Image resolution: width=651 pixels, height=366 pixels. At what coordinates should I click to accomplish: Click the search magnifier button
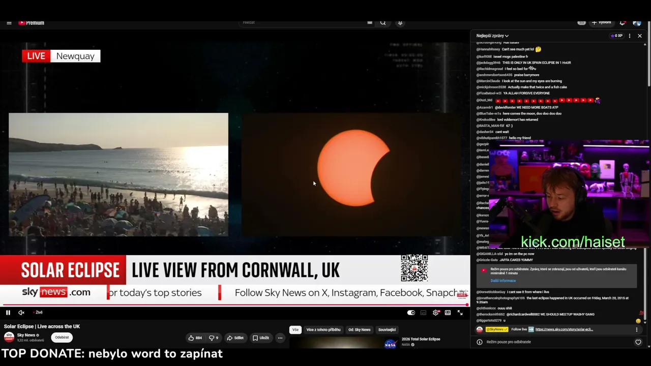[383, 23]
